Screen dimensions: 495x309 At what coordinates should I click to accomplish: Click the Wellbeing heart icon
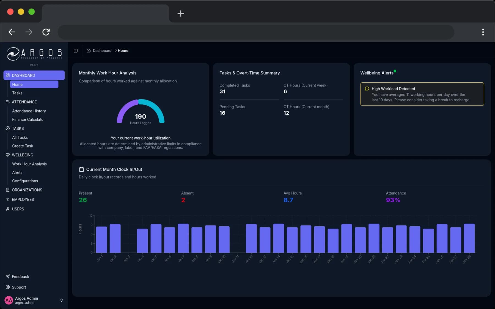[x=8, y=155]
